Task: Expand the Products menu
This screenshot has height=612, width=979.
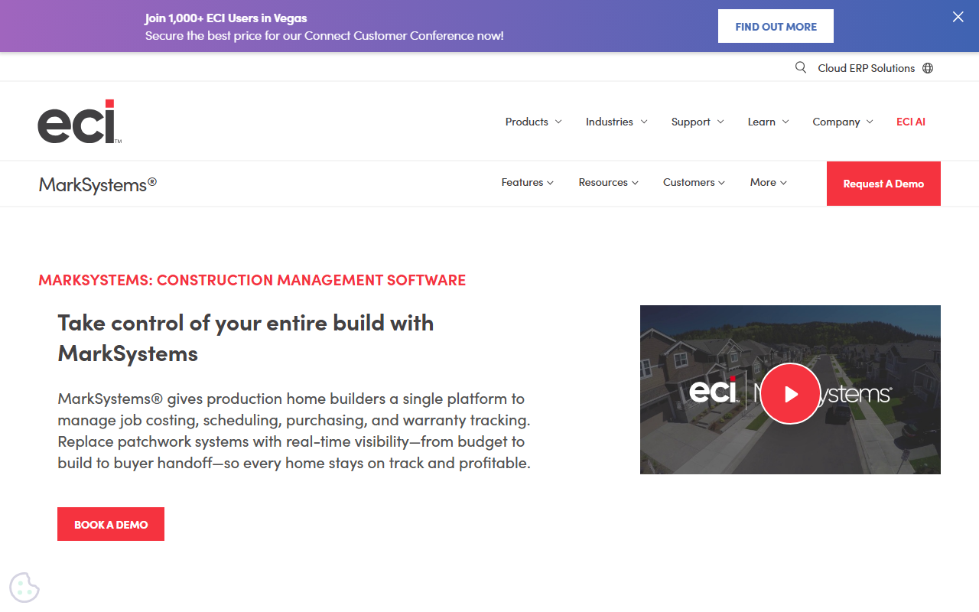Action: (x=533, y=122)
